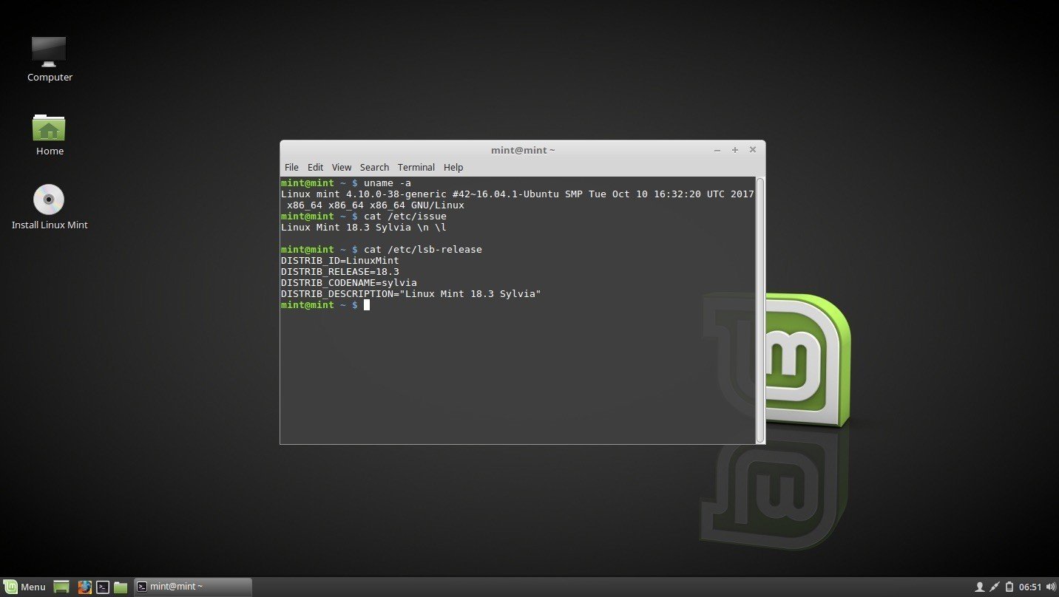Open the network connection tray icon
The image size is (1059, 597).
[995, 587]
